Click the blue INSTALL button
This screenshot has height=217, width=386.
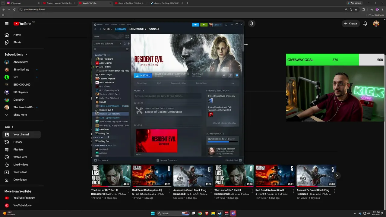click(x=143, y=75)
